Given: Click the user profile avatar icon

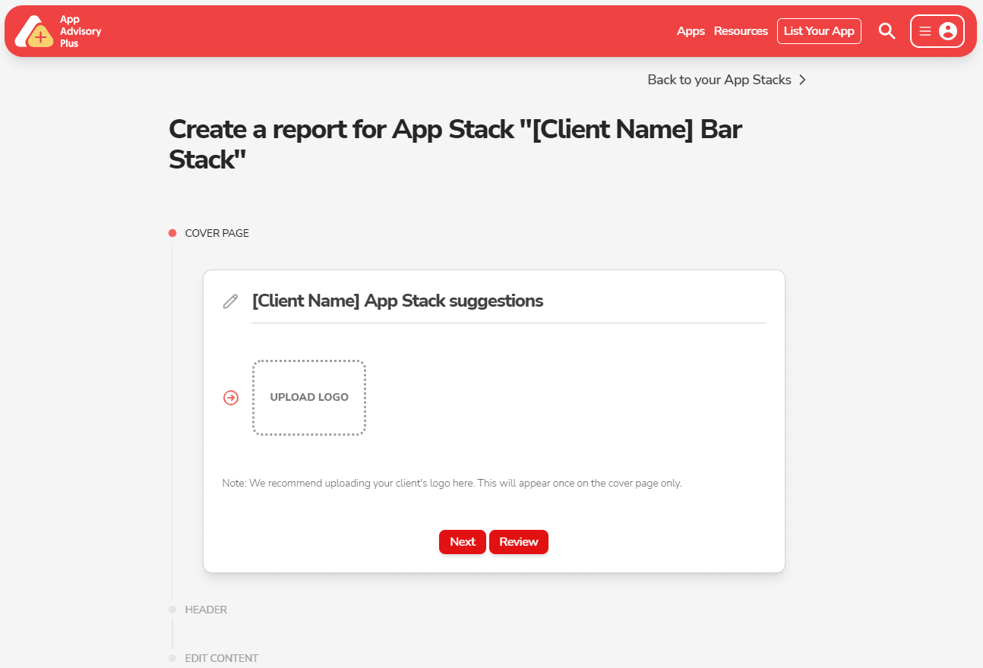Looking at the screenshot, I should pos(947,31).
